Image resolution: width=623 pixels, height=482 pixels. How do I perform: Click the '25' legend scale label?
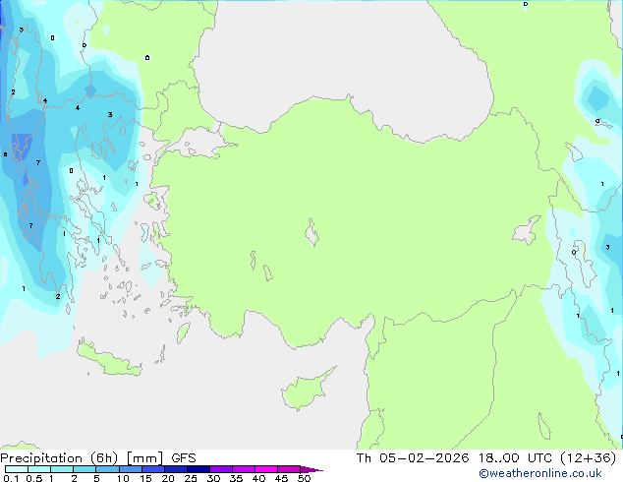[191, 478]
